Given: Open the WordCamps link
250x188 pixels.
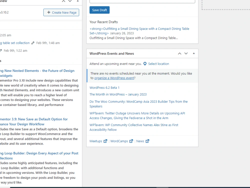Looking at the screenshot, I should (x=119, y=141).
